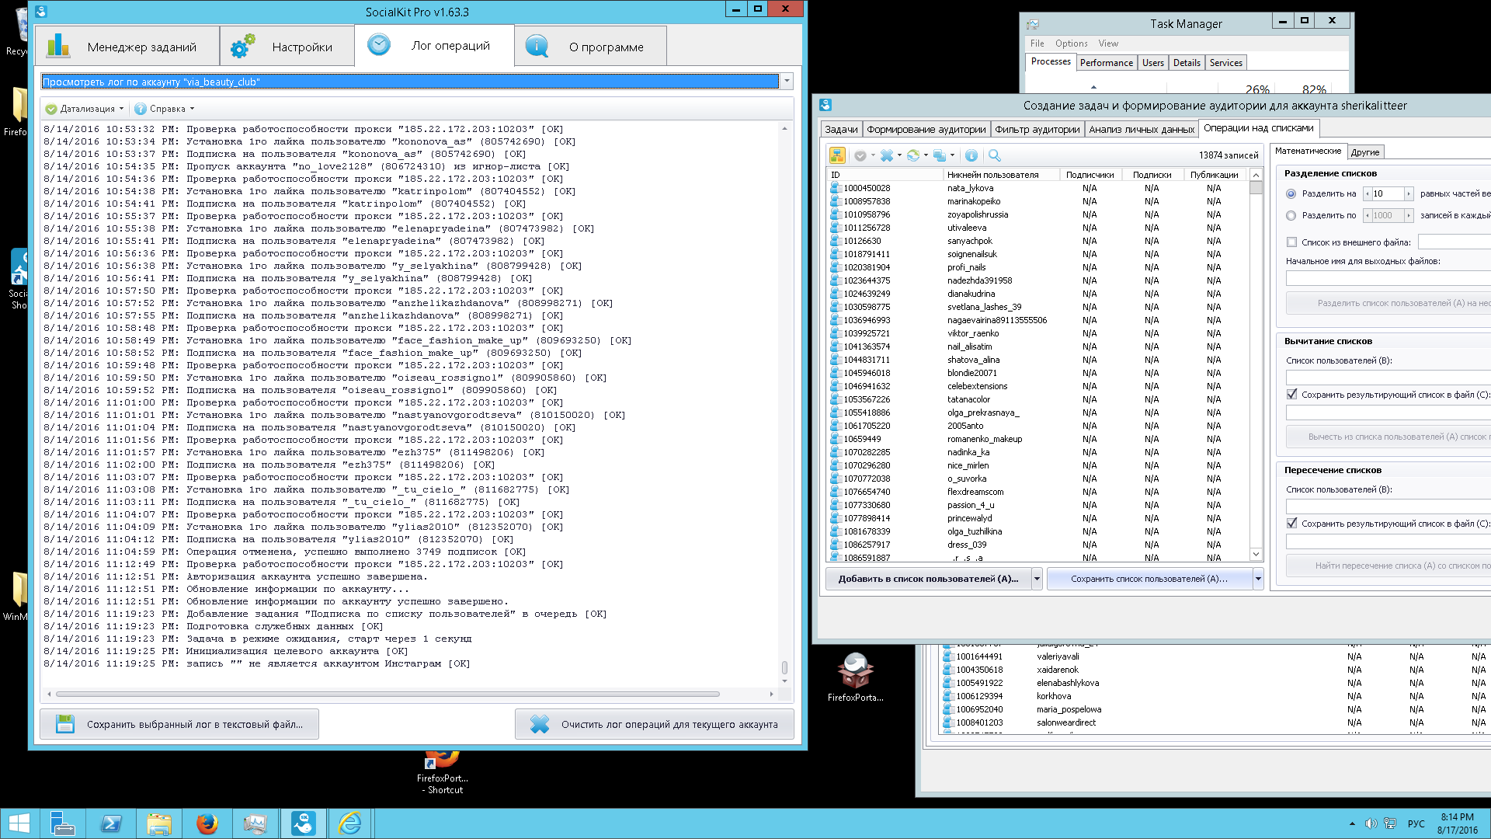
Task: Decrease the Разделить на stepper value
Action: tap(1367, 193)
